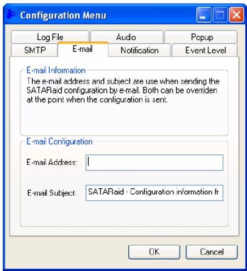Close the Configuration Menu window
The image size is (247, 271).
236,15
